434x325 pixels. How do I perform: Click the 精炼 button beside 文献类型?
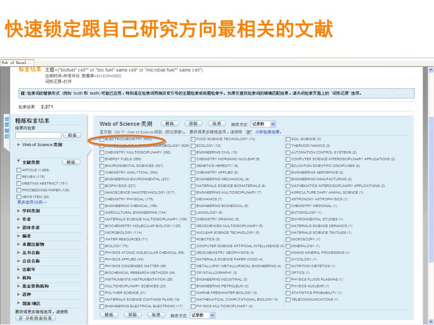pos(71,162)
